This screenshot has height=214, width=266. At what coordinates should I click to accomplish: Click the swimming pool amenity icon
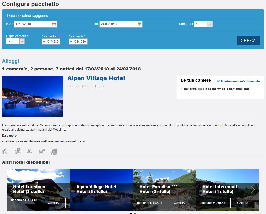pyautogui.click(x=30, y=151)
